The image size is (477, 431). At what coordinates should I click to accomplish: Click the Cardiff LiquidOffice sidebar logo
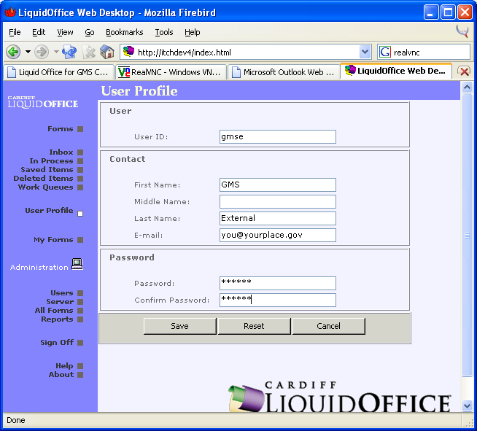[43, 103]
